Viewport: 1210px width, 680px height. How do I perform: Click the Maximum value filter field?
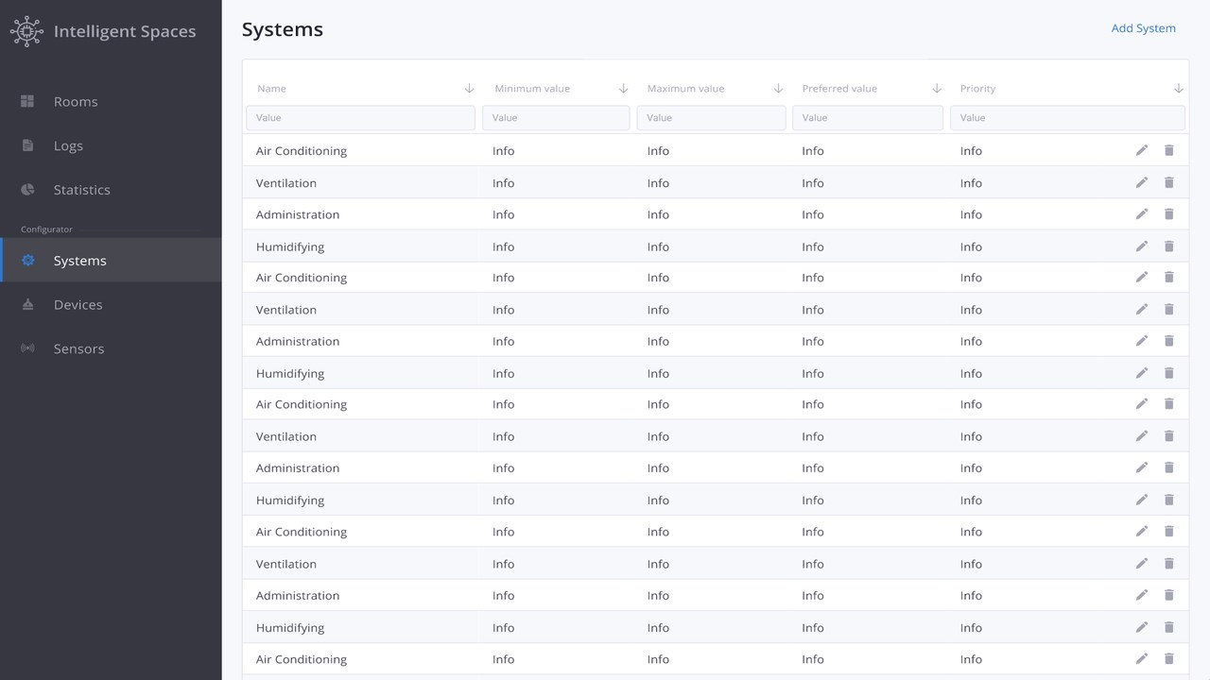point(711,118)
